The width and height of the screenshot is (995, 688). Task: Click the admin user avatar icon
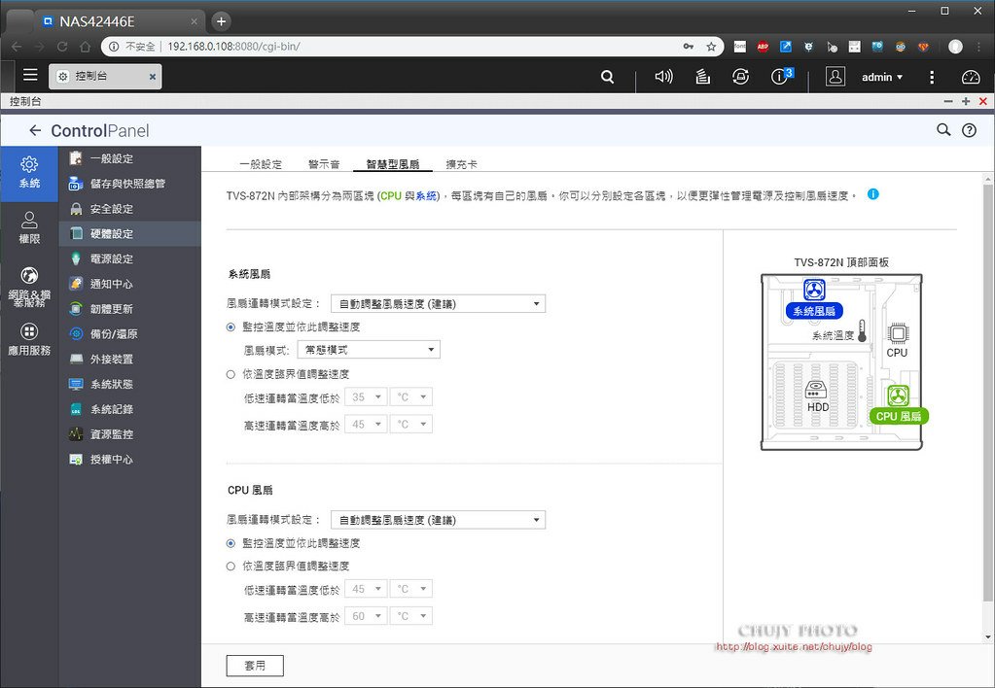pyautogui.click(x=835, y=77)
